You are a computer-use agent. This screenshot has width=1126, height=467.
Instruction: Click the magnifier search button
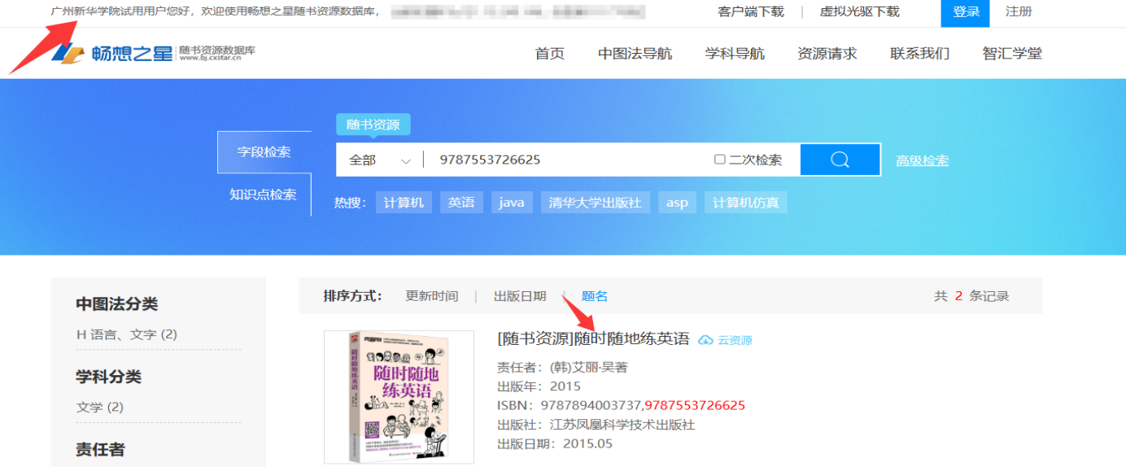(840, 159)
